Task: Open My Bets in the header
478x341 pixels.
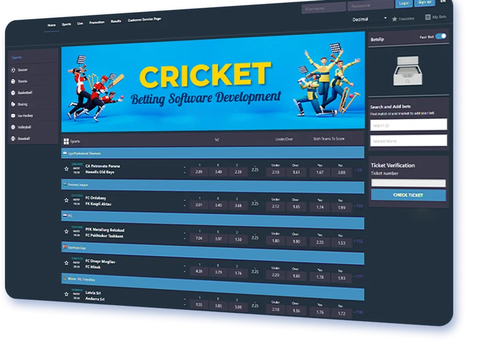Action: tap(436, 17)
